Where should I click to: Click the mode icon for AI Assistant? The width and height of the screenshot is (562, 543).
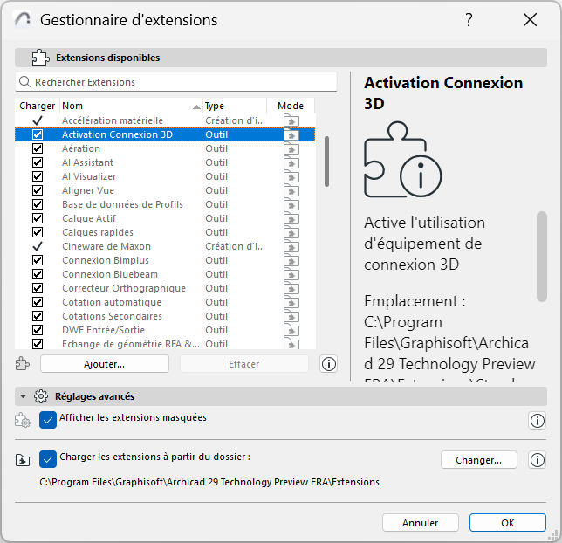click(x=291, y=163)
